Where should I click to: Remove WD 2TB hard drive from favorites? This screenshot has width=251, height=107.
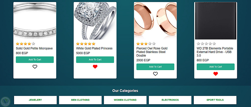(x=216, y=74)
